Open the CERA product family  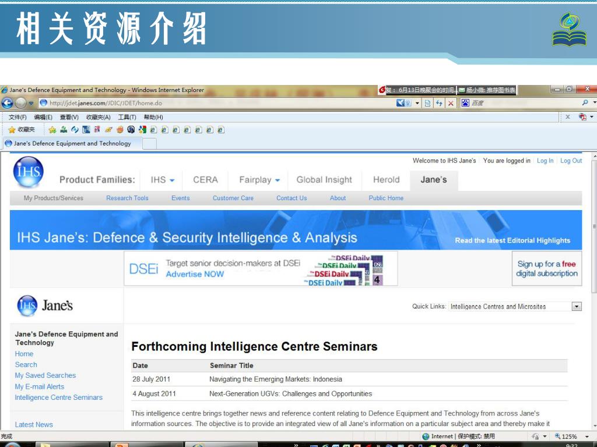point(205,180)
